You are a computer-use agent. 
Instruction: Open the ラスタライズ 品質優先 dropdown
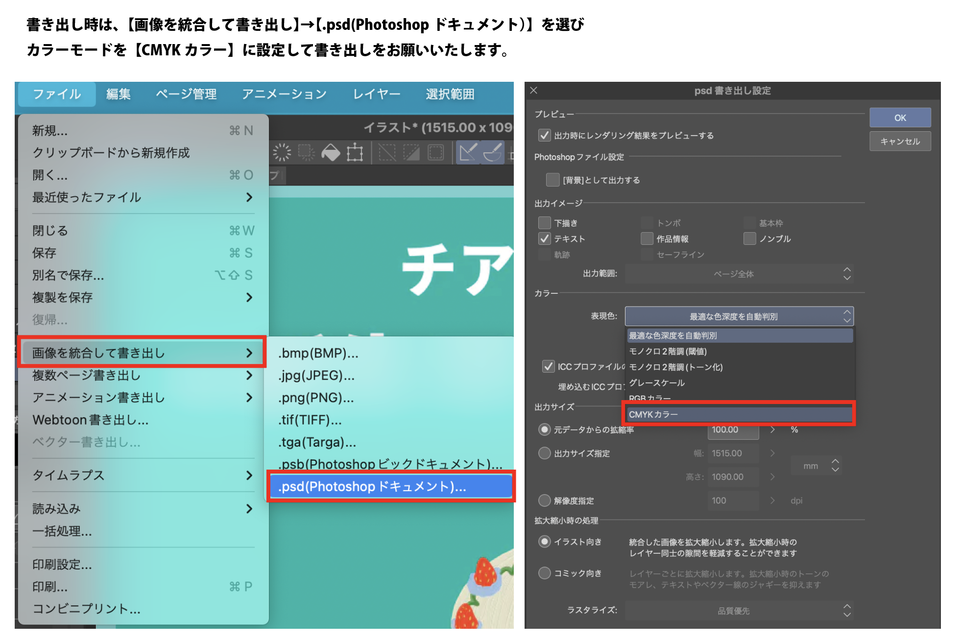coord(739,611)
